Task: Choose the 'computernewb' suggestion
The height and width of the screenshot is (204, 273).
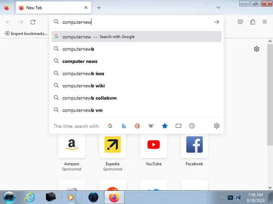Action: pyautogui.click(x=136, y=49)
